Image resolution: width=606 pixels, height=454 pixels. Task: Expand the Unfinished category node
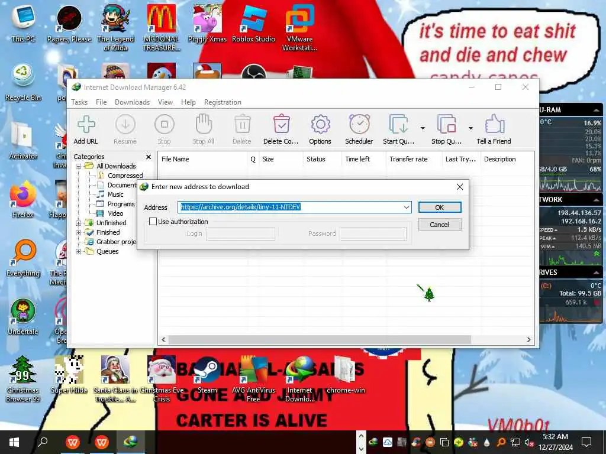click(x=79, y=223)
